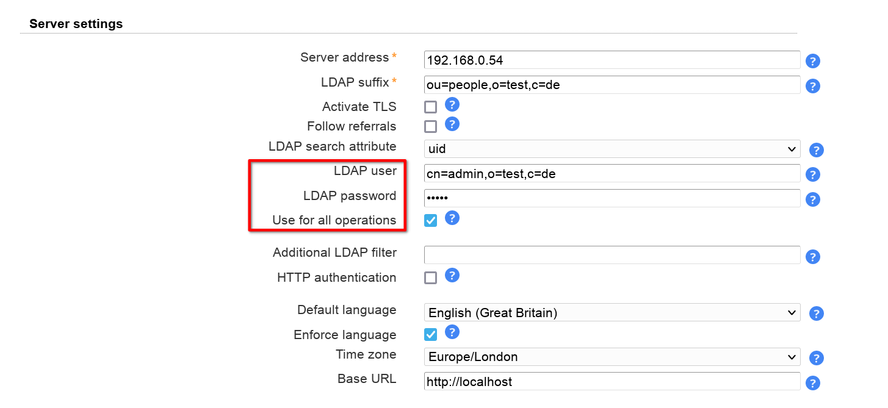888x408 pixels.
Task: Enable the Activate TLS checkbox
Action: pos(431,107)
